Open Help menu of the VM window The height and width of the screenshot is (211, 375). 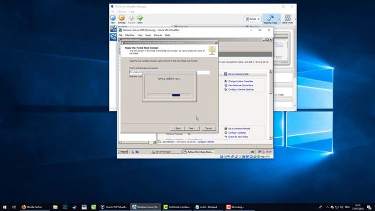[x=168, y=35]
